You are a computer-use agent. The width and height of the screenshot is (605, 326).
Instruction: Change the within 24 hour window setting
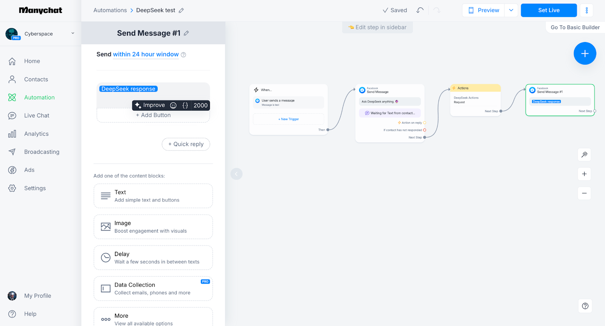pyautogui.click(x=146, y=54)
